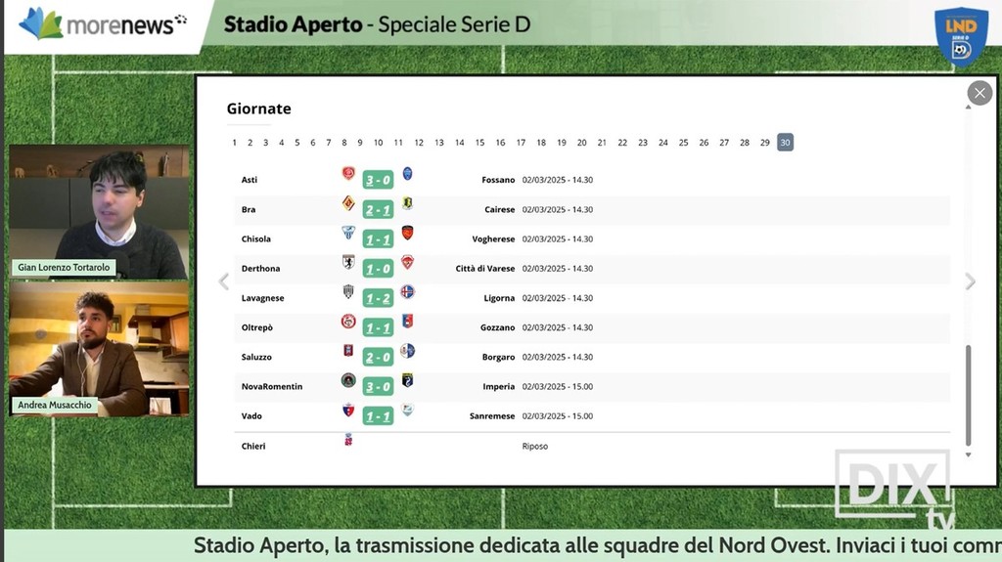Screen dimensions: 1002x562
Task: Click the Asti team crest icon
Action: (x=348, y=174)
